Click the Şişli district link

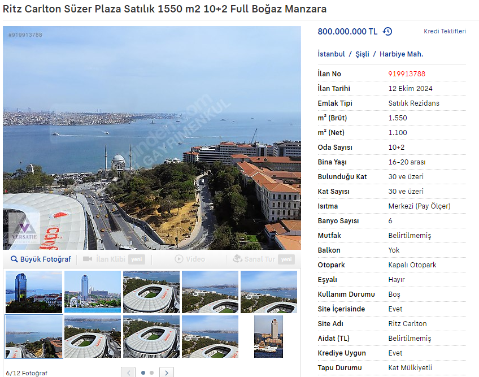point(362,54)
